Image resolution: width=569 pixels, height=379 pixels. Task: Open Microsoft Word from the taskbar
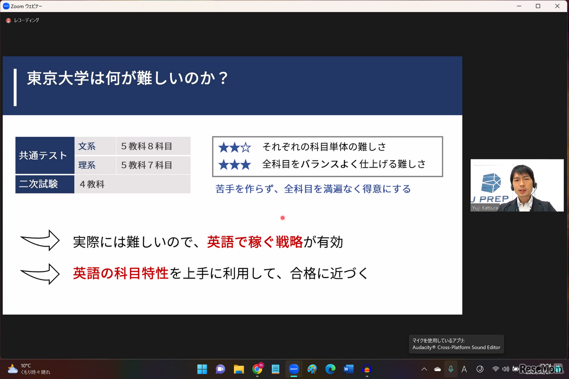(349, 369)
